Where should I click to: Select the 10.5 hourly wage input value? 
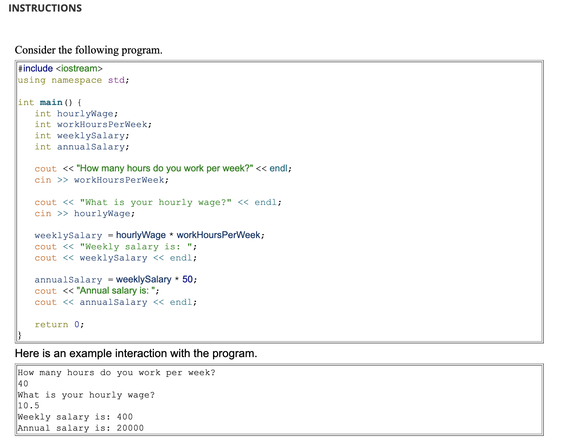point(29,405)
